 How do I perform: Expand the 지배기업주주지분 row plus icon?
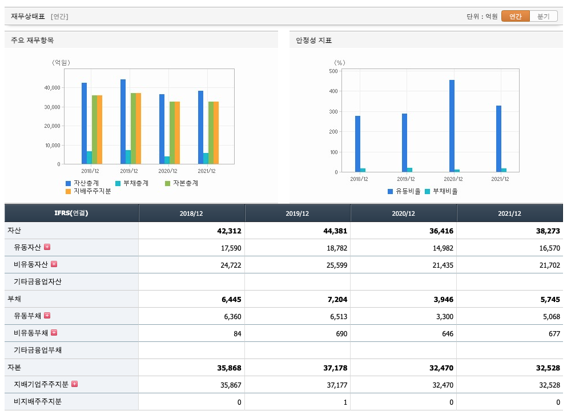(x=74, y=384)
